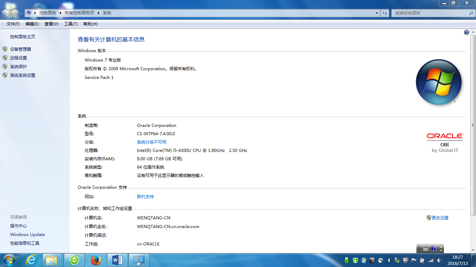Screen dimensions: 476x267
Task: Click the power plug battery tray icon
Action: tap(422, 260)
